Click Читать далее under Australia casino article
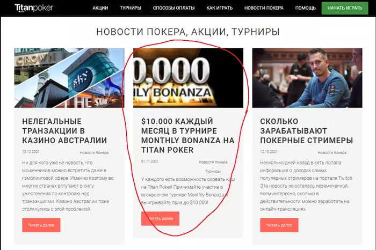376x250 pixels. (41, 225)
